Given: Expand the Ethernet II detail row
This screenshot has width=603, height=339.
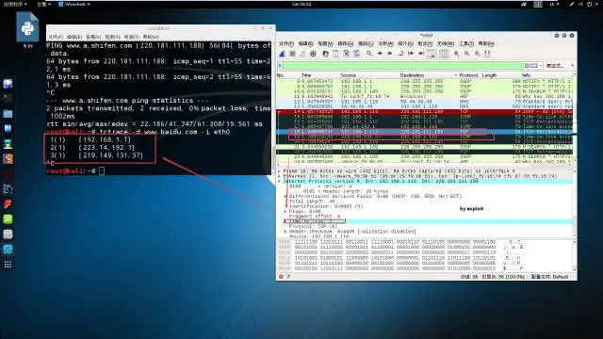Looking at the screenshot, I should pos(280,176).
